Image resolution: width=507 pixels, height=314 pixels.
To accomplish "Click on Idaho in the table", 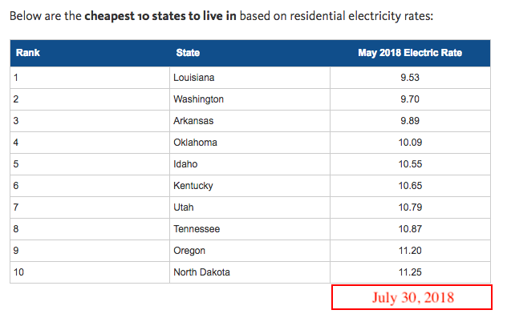I will [185, 164].
